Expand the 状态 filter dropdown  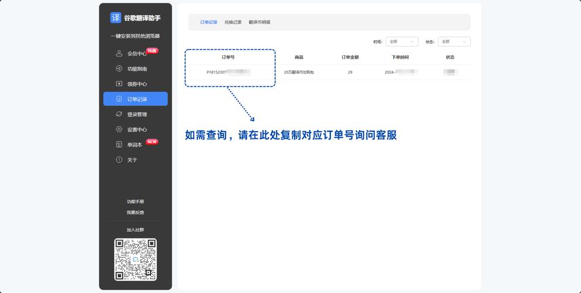(454, 42)
